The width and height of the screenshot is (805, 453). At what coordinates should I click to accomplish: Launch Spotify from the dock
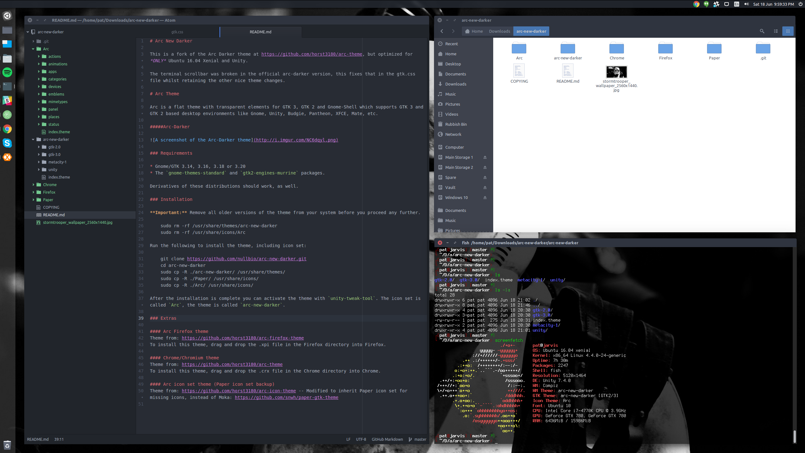tap(7, 72)
